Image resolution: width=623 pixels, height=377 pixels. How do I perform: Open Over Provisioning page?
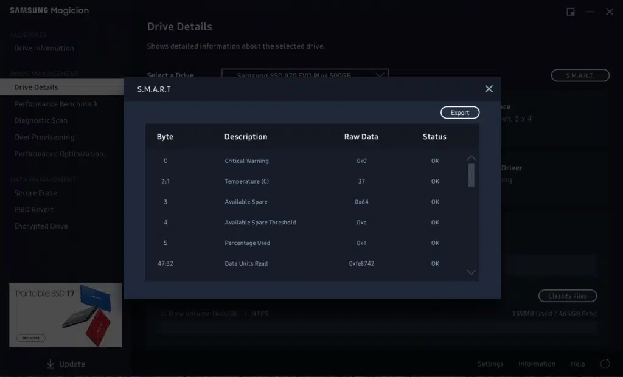tap(44, 137)
